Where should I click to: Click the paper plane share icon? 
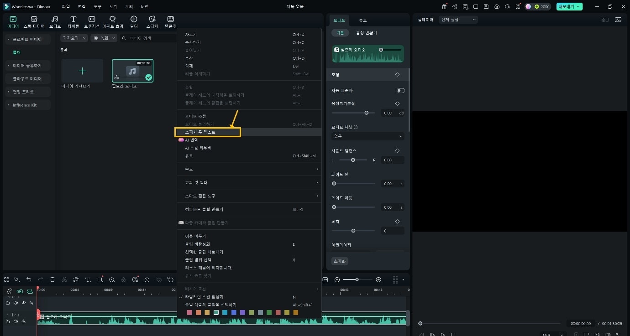click(455, 6)
